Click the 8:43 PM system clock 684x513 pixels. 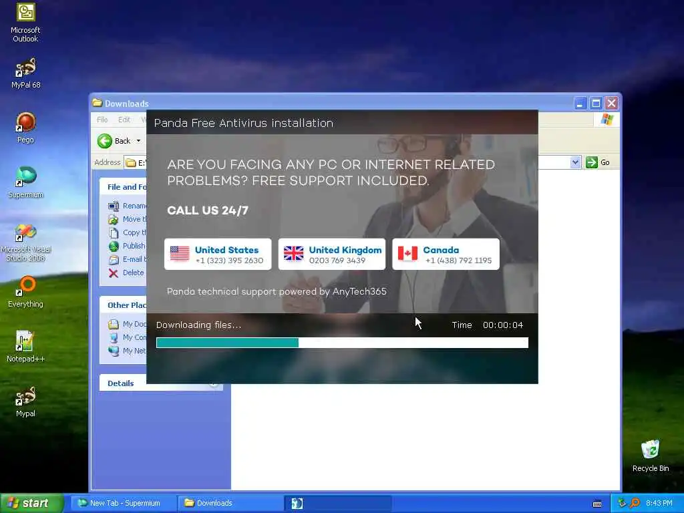coord(659,503)
